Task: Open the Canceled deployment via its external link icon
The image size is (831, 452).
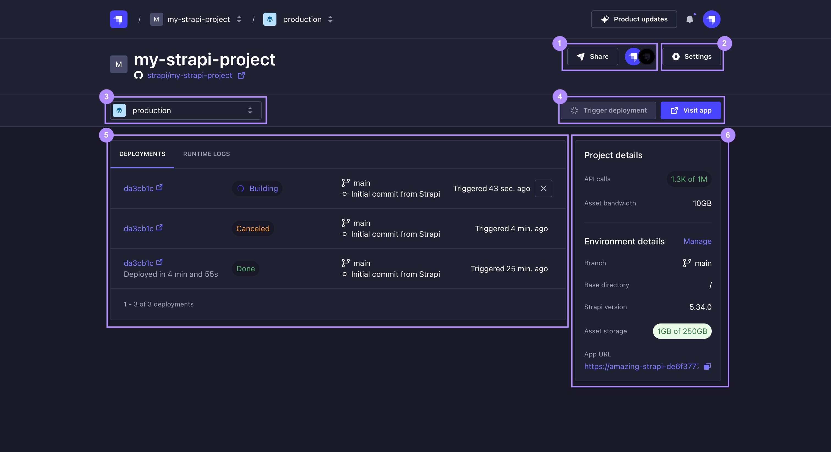Action: (159, 227)
